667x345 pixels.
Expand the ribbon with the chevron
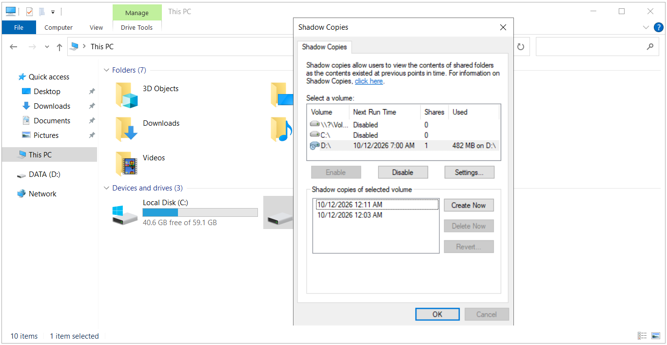coord(646,28)
